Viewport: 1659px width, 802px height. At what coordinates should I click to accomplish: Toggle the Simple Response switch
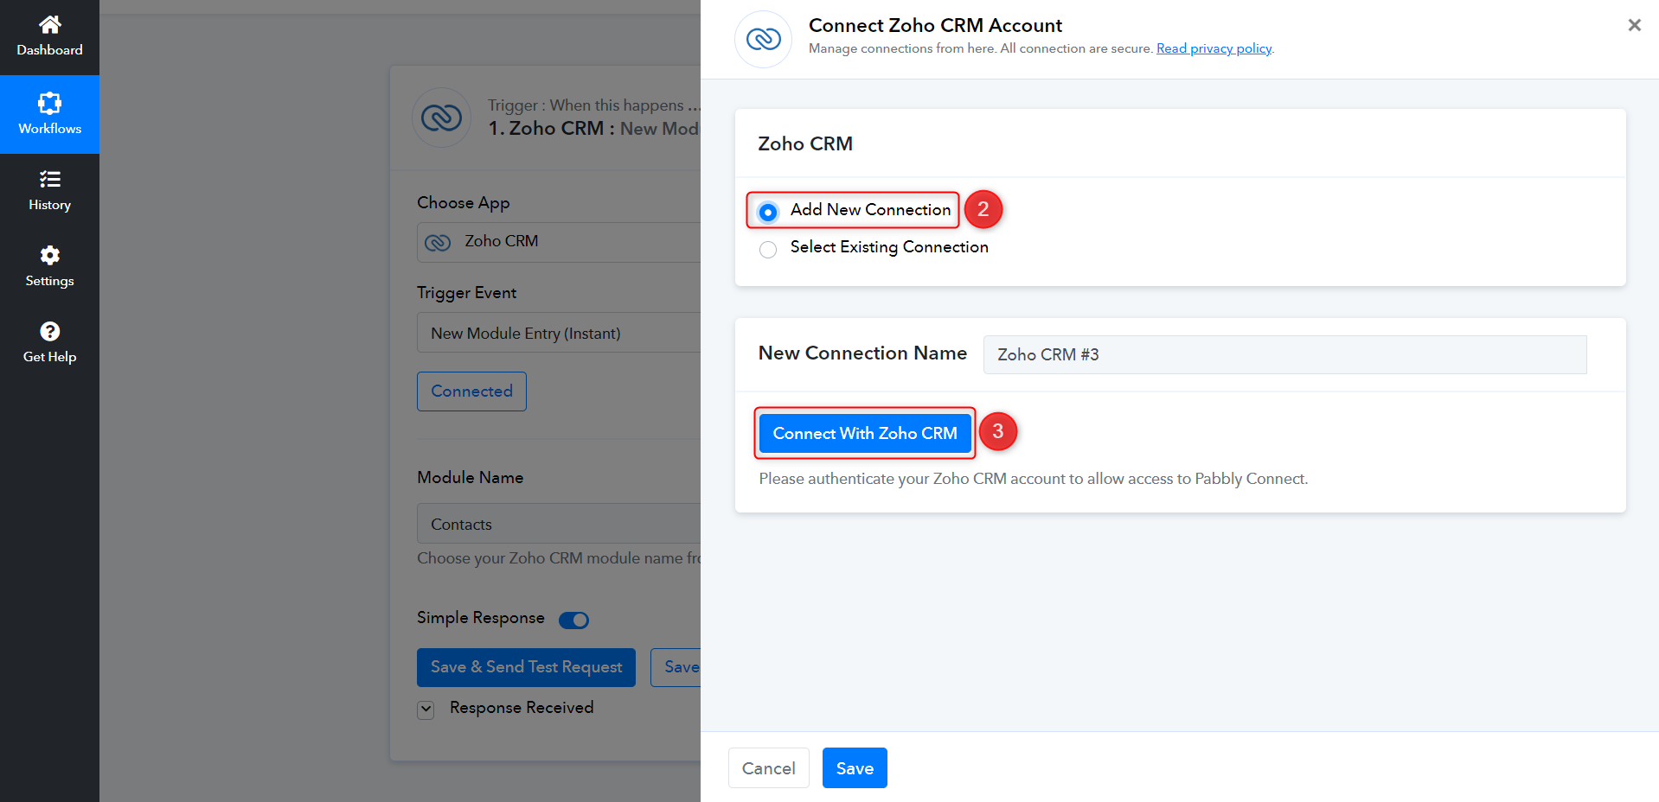(x=573, y=620)
